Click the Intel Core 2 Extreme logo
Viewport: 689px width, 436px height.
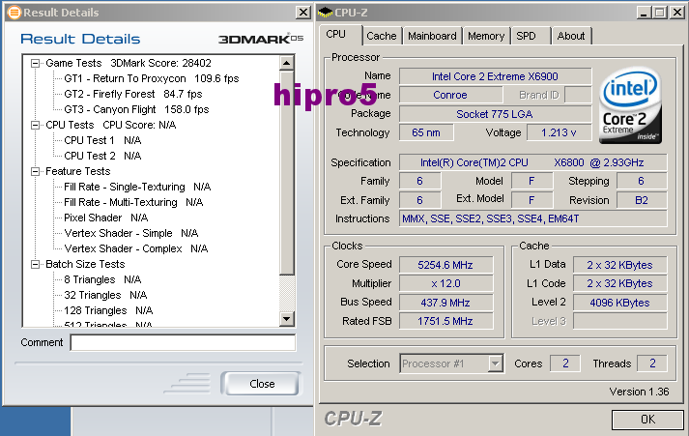pos(630,105)
